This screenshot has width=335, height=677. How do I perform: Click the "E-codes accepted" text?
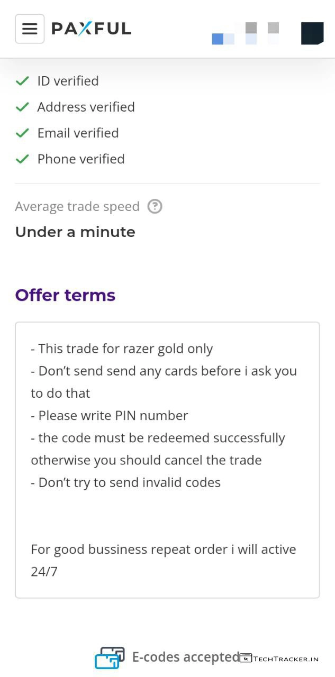click(x=185, y=657)
